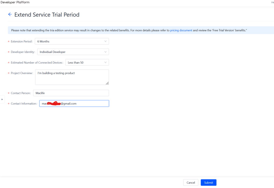Click the Extension Period field label
Screen dimensions: 274x188
(21, 42)
